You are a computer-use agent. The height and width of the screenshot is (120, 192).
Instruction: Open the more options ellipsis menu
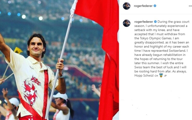[190, 6]
